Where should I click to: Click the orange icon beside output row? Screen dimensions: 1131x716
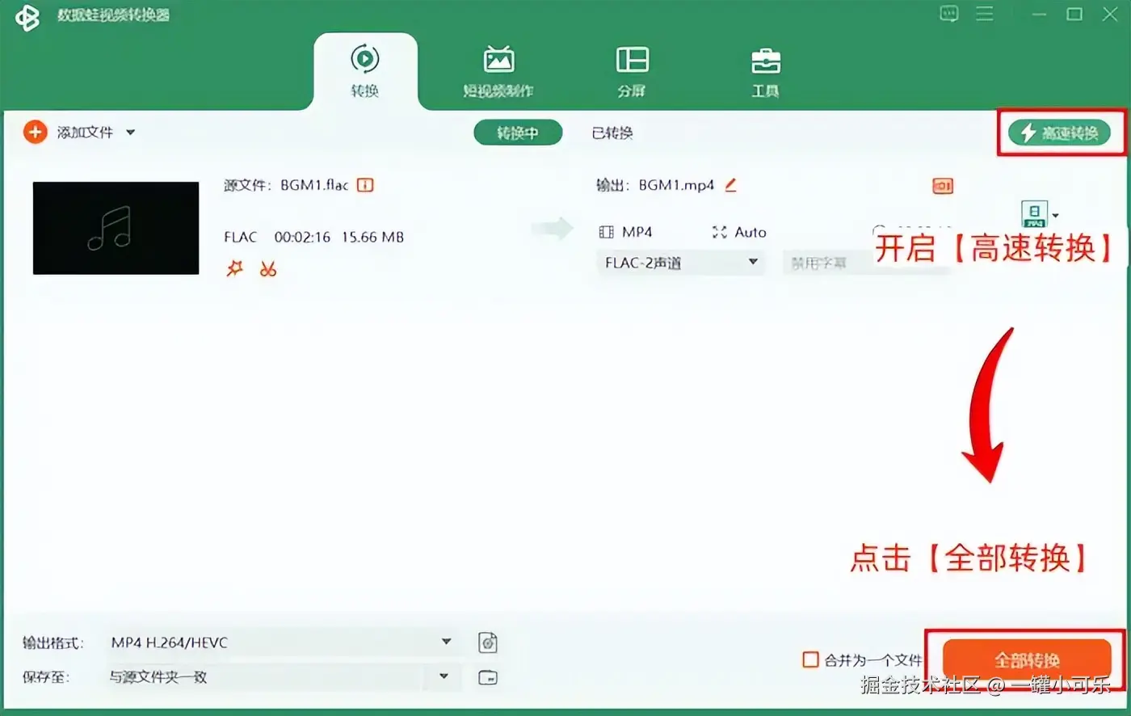943,186
